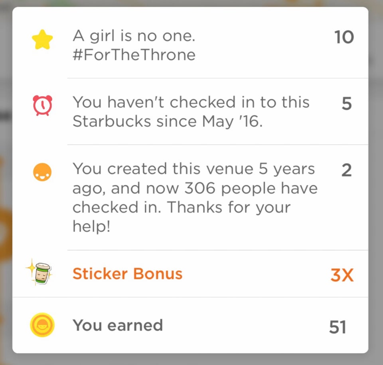The width and height of the screenshot is (383, 365).
Task: Select the clock icon beside check-in reminder
Action: pos(43,105)
